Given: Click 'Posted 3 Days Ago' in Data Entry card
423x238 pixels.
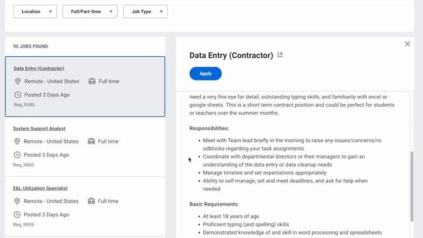Looking at the screenshot, I should (x=47, y=95).
